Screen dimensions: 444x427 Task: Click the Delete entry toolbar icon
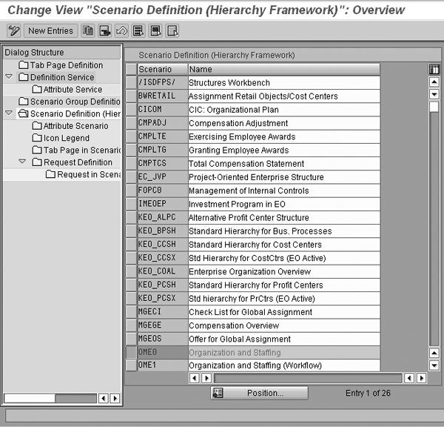click(104, 30)
